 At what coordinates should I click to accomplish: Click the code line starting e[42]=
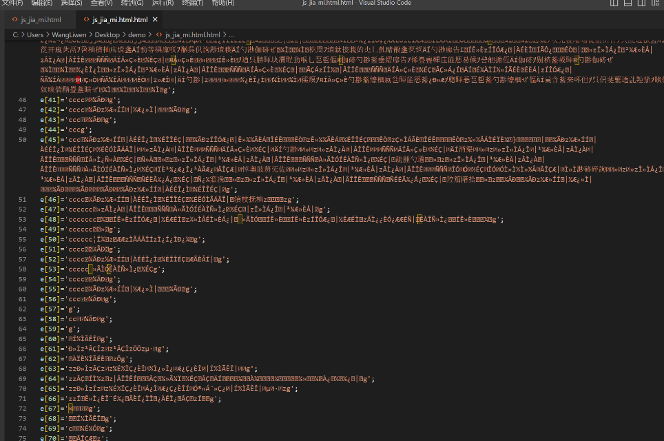(118, 110)
